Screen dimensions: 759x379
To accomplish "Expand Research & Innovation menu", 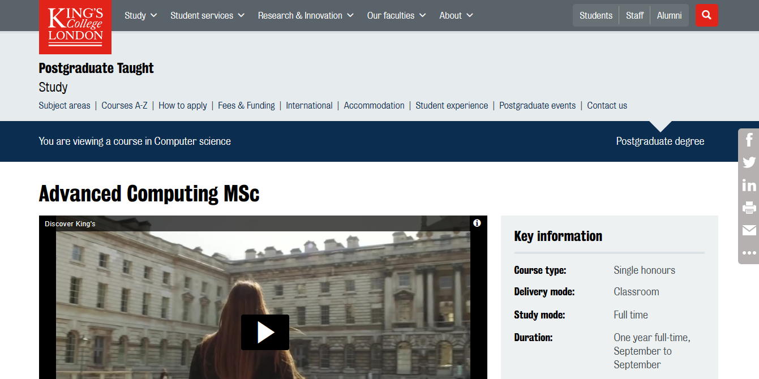I will tap(305, 15).
